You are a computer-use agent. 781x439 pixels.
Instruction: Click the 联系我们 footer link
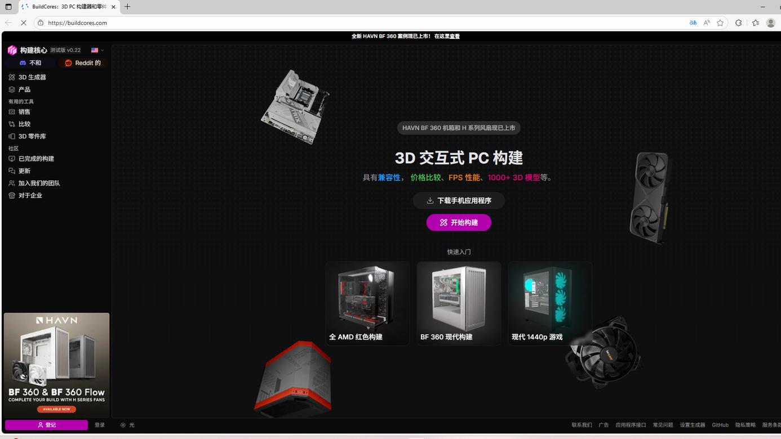pos(582,425)
